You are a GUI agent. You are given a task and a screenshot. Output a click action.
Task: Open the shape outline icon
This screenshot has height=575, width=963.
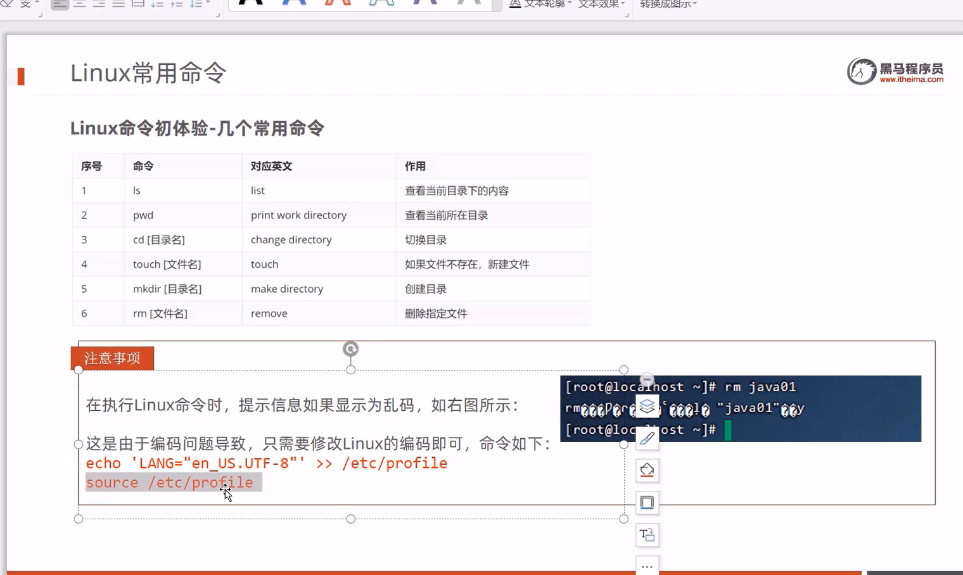point(647,503)
